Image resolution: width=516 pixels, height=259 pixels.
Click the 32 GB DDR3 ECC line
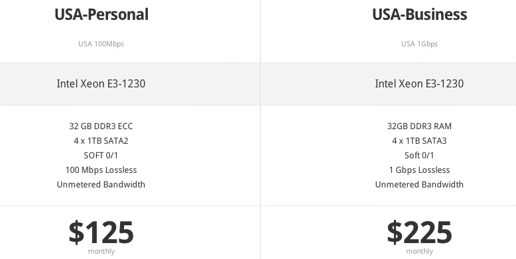coord(101,127)
